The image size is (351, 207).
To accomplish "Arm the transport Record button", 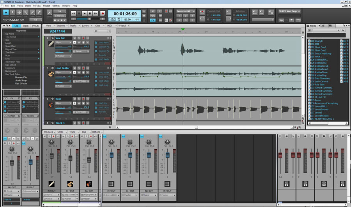I will [103, 13].
